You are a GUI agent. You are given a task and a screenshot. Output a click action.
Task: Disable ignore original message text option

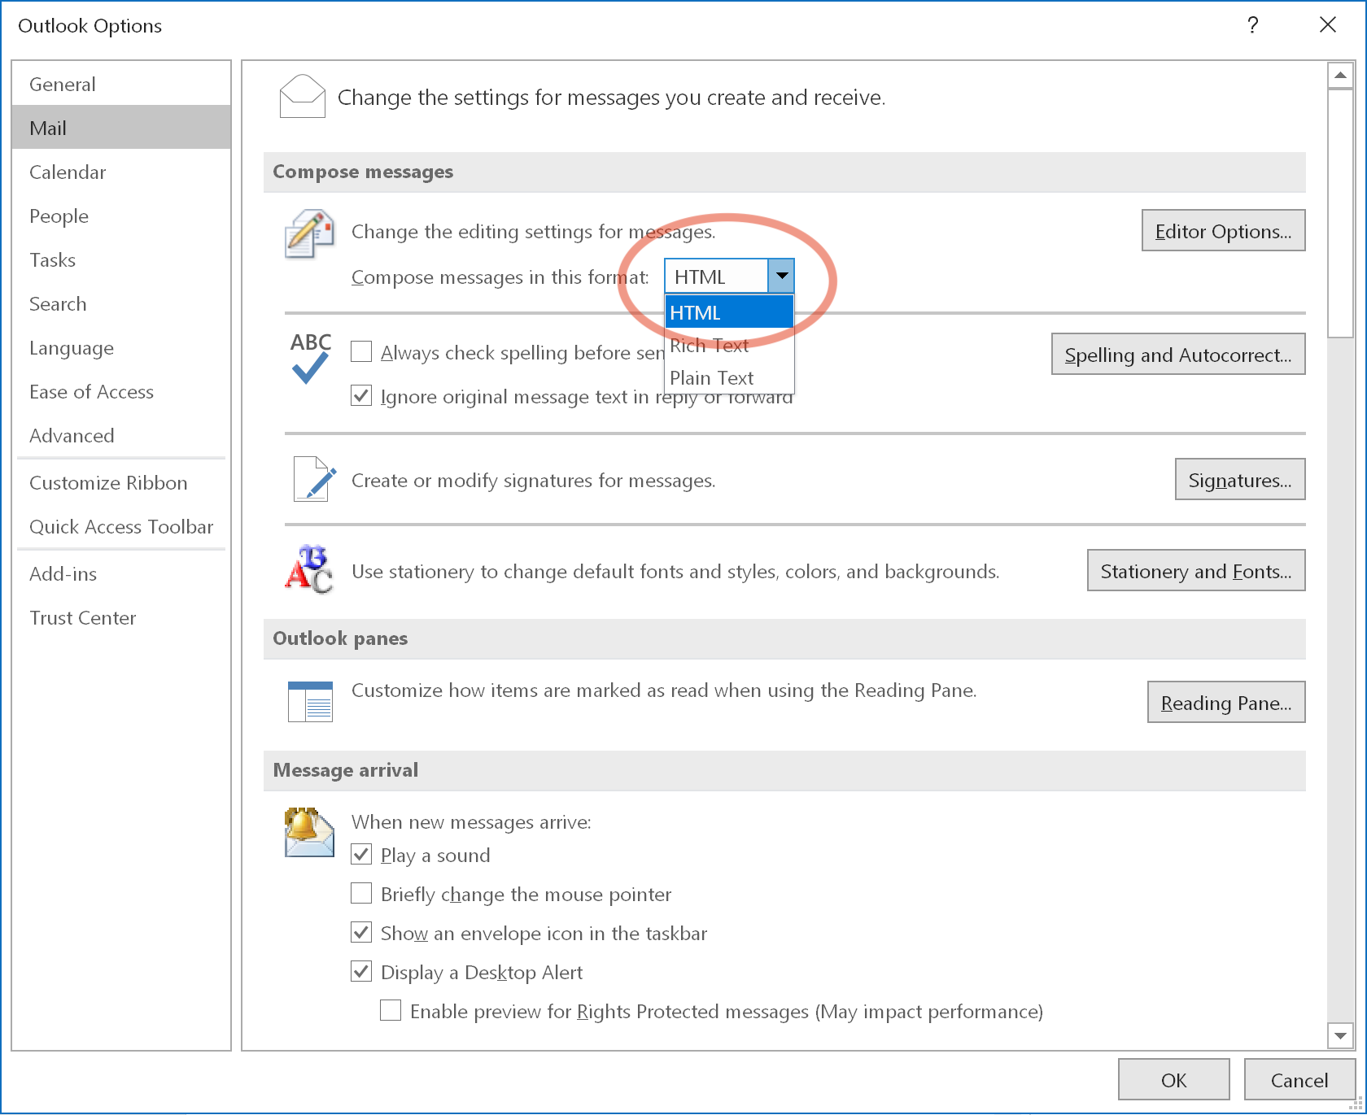360,395
